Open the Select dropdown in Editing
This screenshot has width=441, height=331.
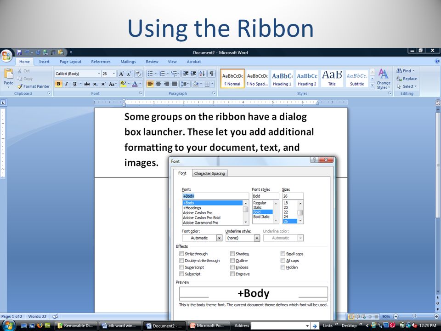click(407, 86)
